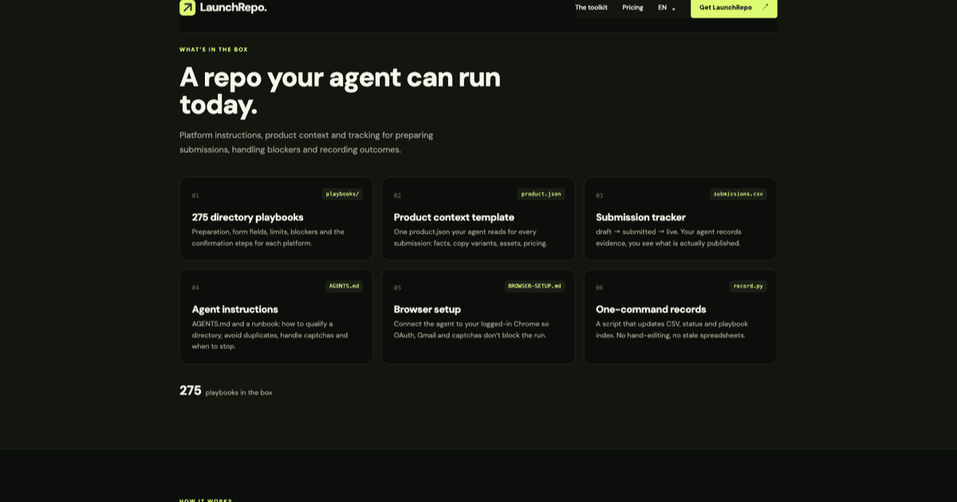957x502 pixels.
Task: Click the Get LaunchRepo button
Action: click(734, 7)
